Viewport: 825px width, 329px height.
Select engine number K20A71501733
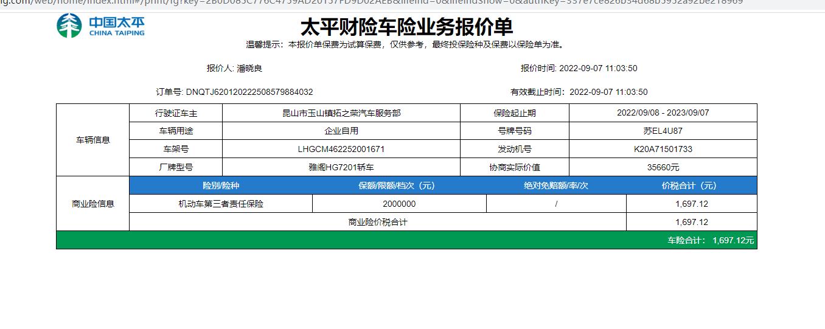(x=663, y=149)
